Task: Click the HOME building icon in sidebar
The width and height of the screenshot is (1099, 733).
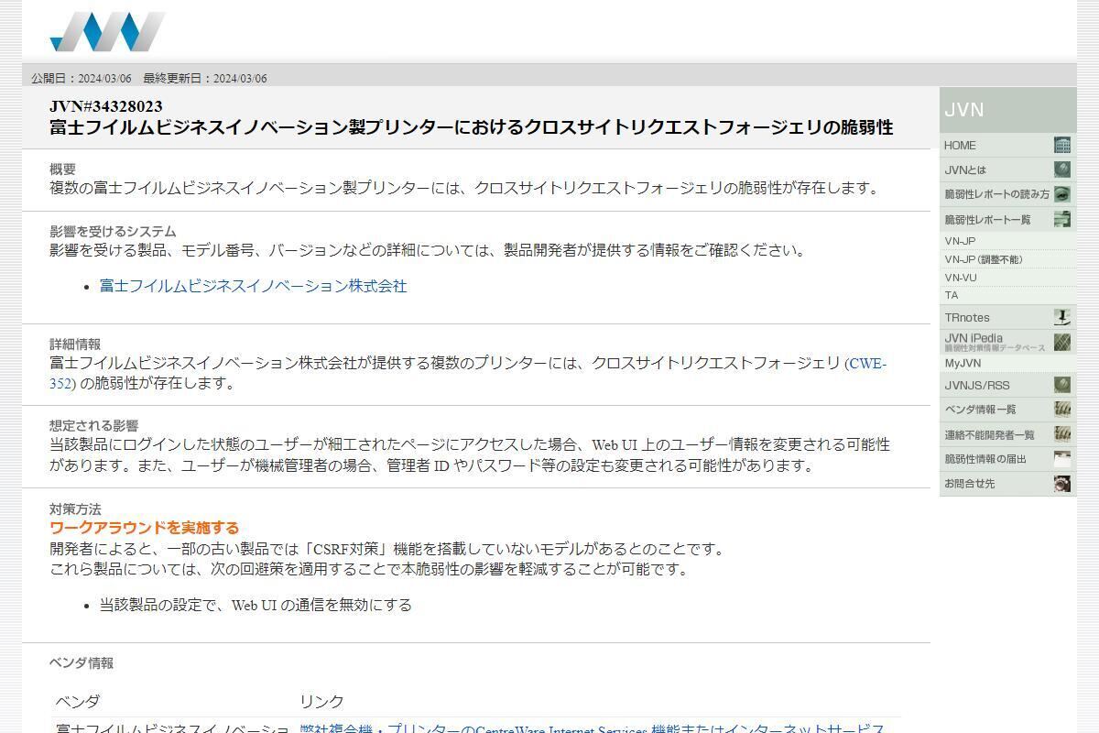Action: (x=1062, y=145)
